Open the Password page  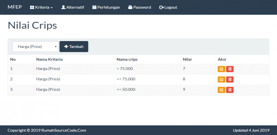click(x=140, y=7)
